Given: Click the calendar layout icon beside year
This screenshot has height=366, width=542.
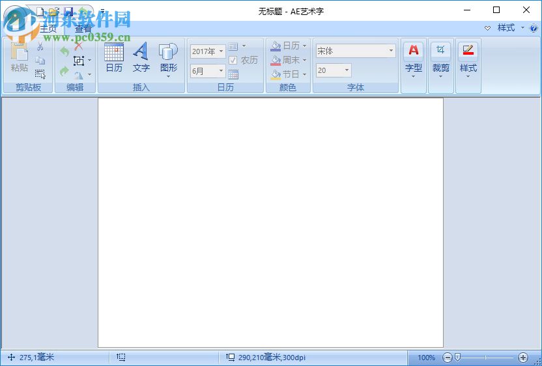Looking at the screenshot, I should coord(233,46).
